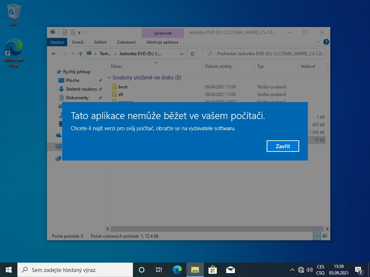Open the address bar history dropdown
Screen dimensions: 370x277
[x=182, y=54]
